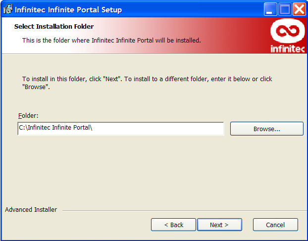Image resolution: width=308 pixels, height=241 pixels.
Task: Close the Infinitec setup window
Action: click(x=299, y=9)
